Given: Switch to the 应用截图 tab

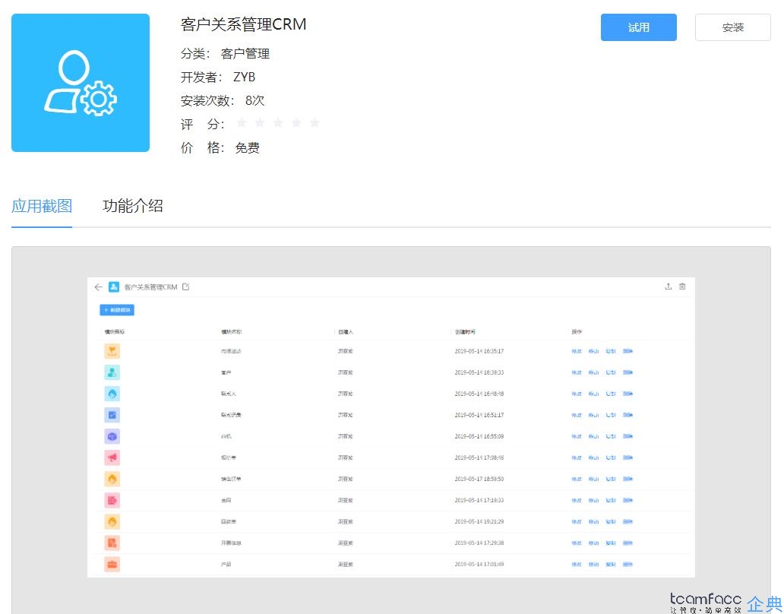Looking at the screenshot, I should 42,206.
